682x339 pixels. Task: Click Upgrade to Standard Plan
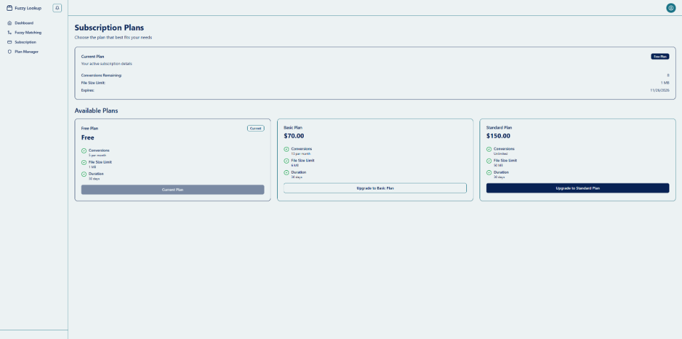point(577,188)
